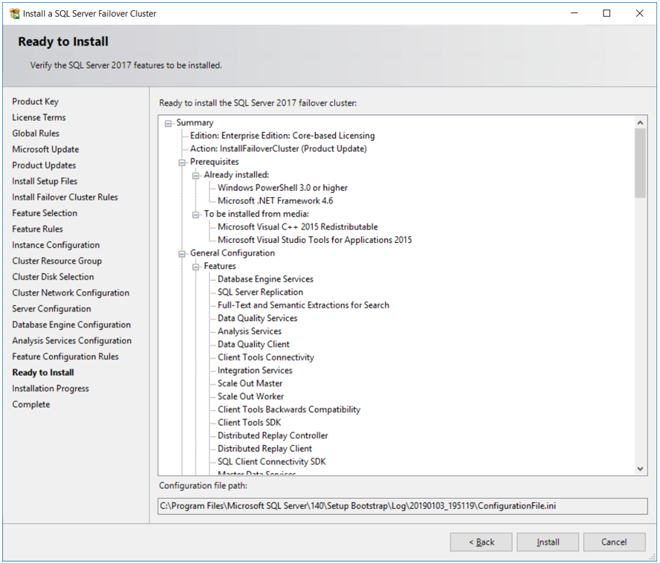660x563 pixels.
Task: Open the License Terms step
Action: (39, 118)
